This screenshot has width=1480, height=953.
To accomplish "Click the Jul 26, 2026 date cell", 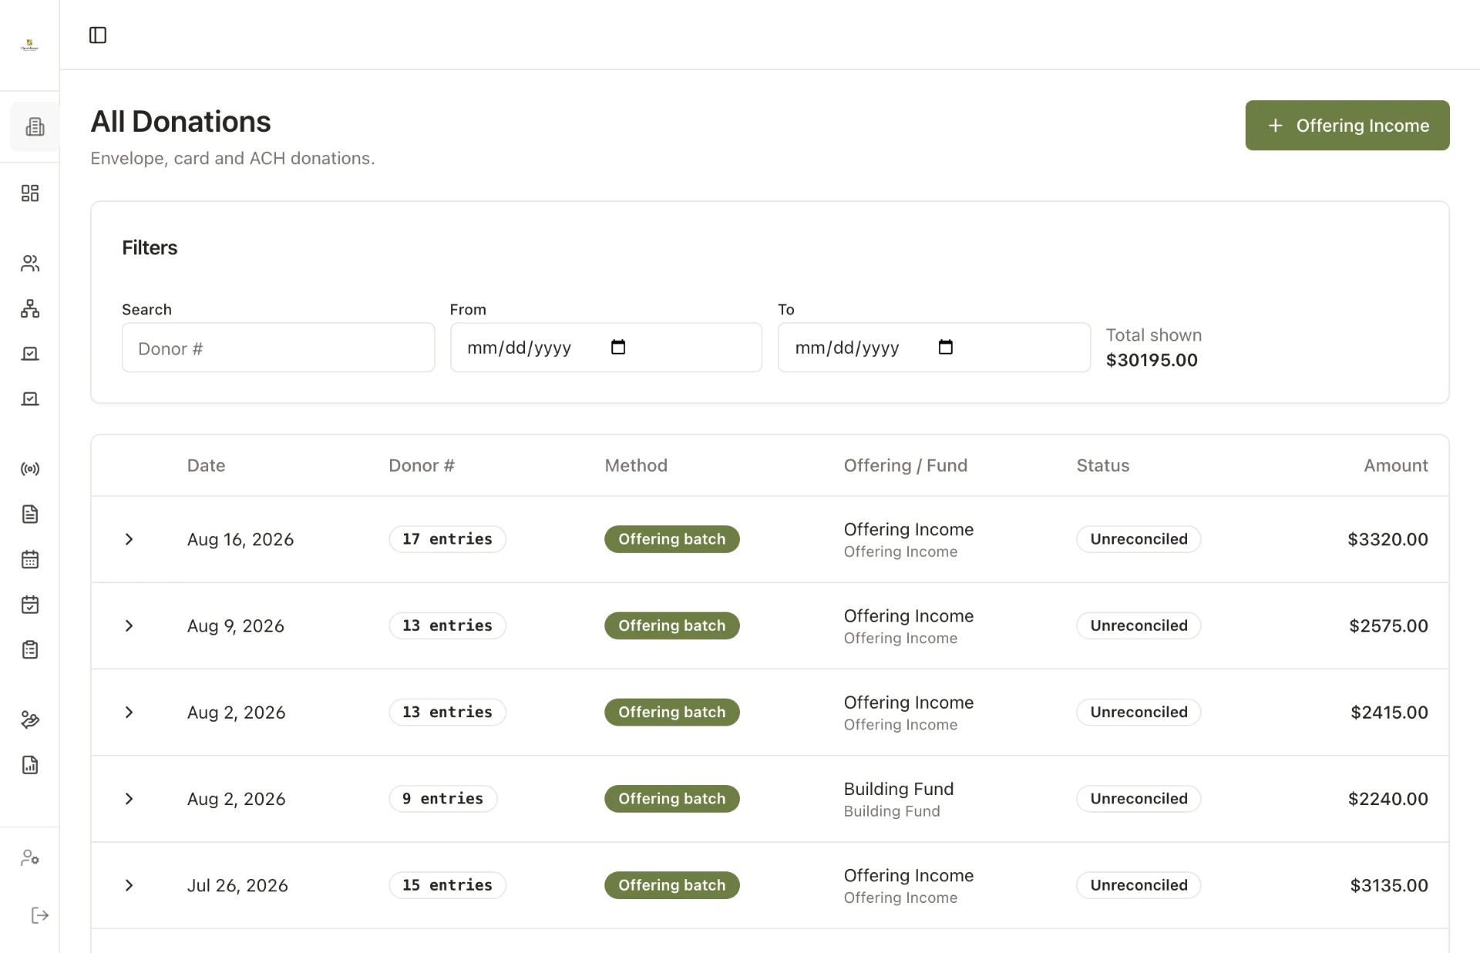I will coord(237,885).
